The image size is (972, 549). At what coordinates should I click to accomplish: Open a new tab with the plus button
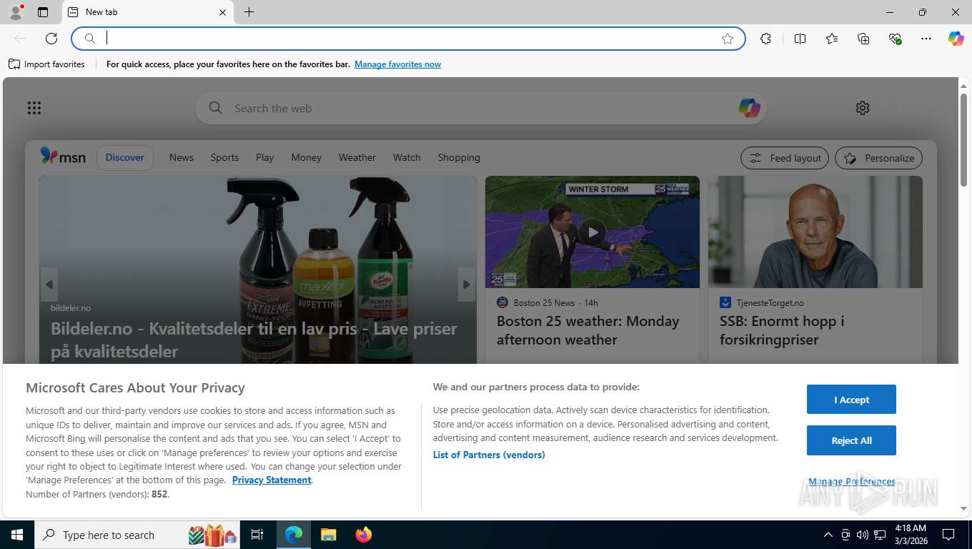coord(249,12)
